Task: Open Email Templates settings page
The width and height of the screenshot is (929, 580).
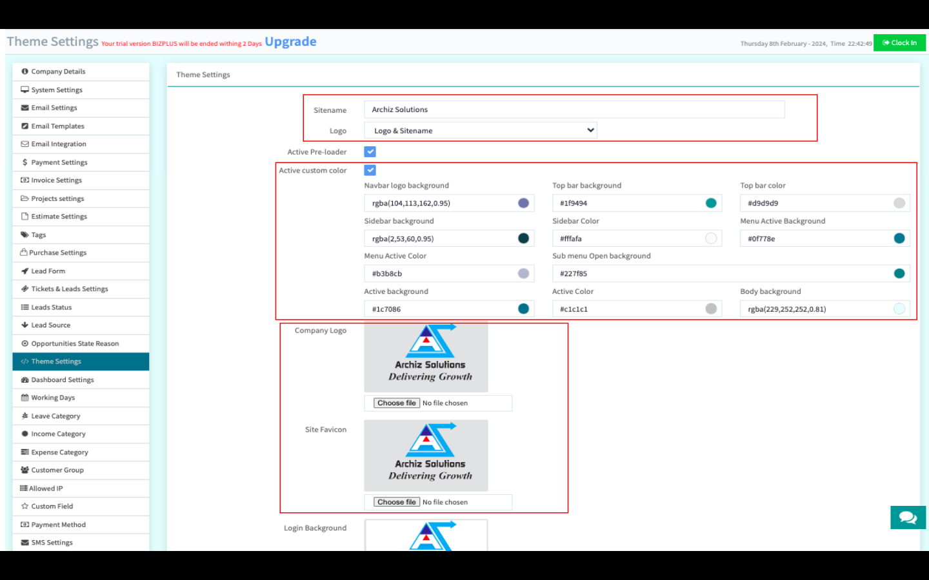Action: (x=57, y=126)
